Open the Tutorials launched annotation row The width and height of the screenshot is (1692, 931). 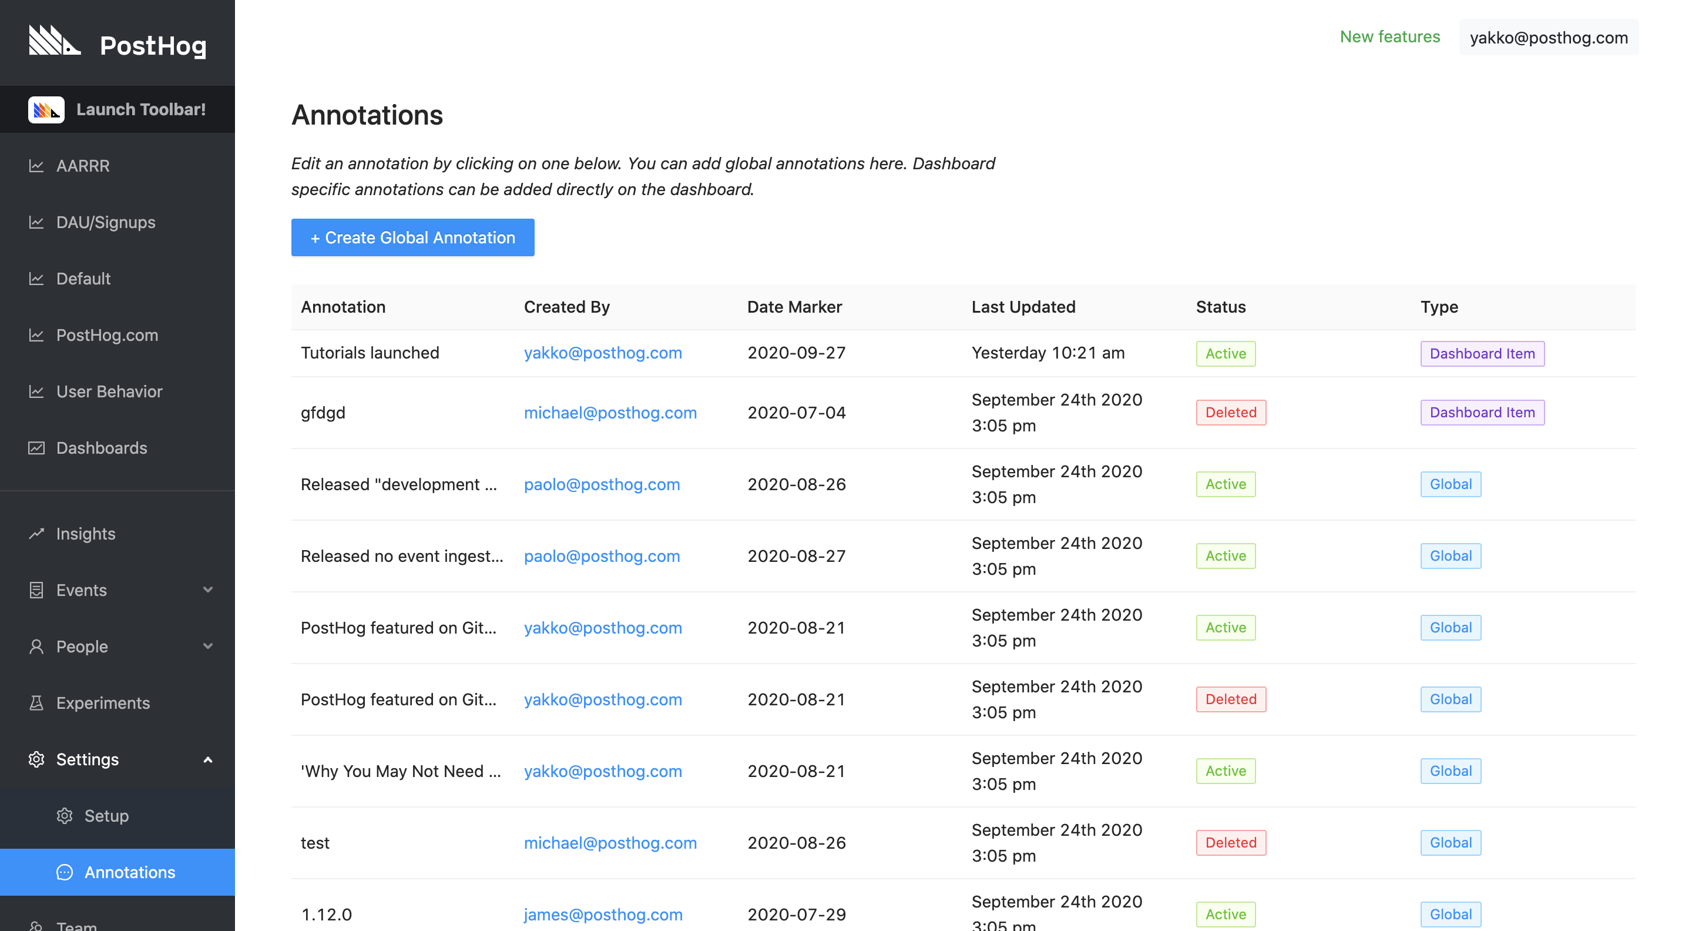tap(370, 353)
